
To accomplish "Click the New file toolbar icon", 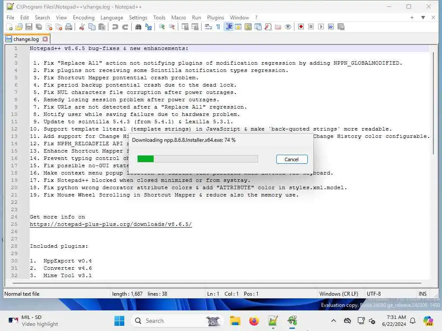I will 9,27.
